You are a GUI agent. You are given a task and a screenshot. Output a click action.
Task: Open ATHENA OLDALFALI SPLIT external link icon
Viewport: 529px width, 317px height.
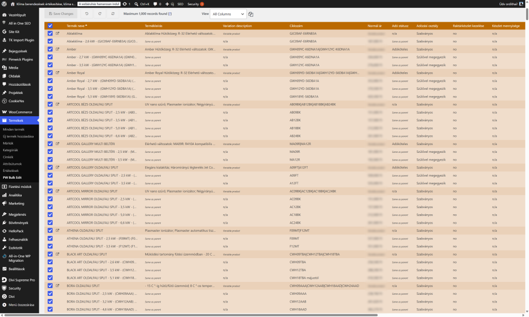click(x=57, y=231)
